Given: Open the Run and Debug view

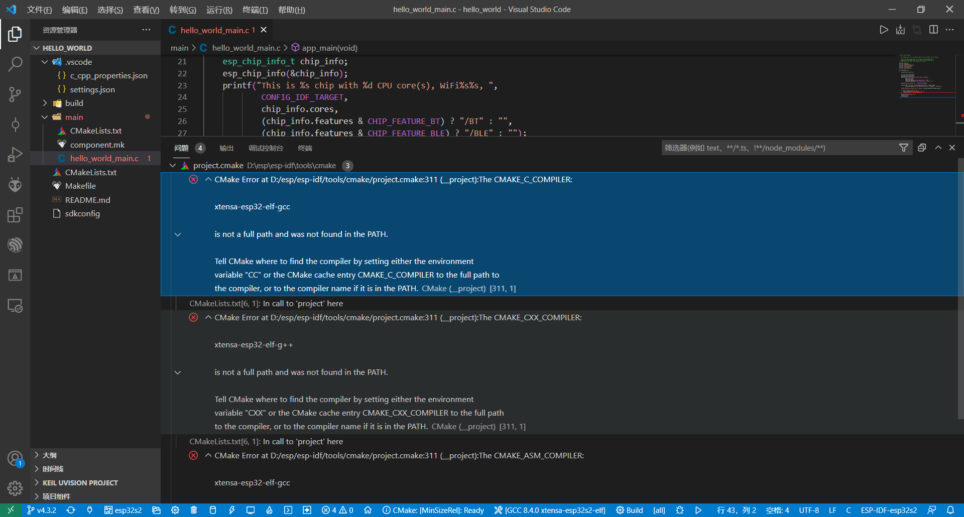Looking at the screenshot, I should pos(15,155).
